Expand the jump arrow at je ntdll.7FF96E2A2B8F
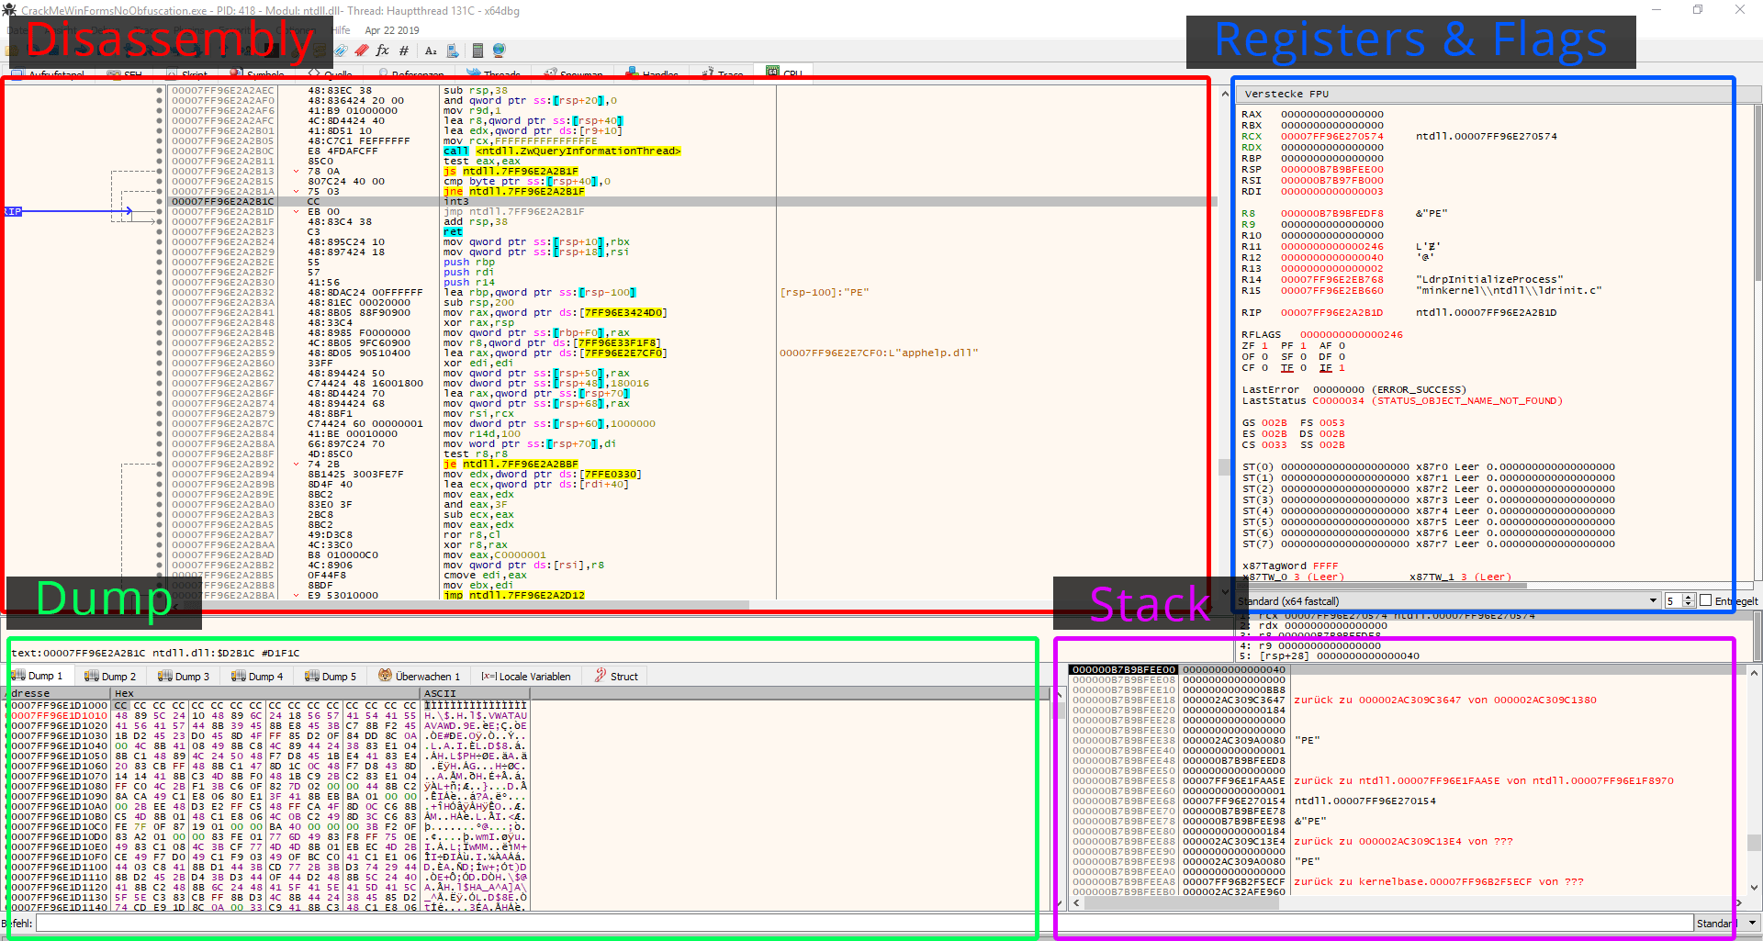The height and width of the screenshot is (941, 1763). 296,464
